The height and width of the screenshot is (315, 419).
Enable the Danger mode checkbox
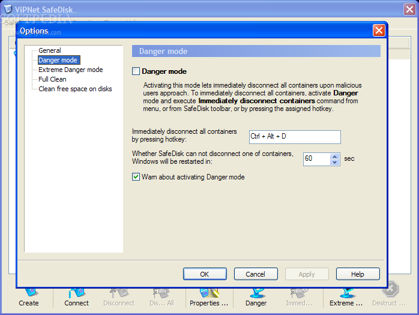click(x=136, y=71)
